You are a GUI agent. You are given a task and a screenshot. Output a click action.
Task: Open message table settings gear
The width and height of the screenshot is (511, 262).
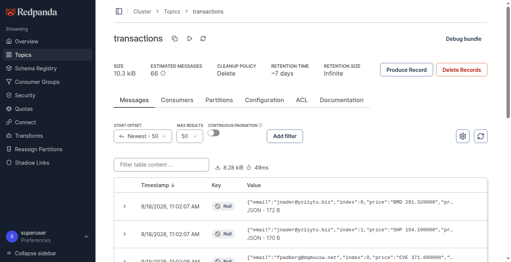point(463,136)
